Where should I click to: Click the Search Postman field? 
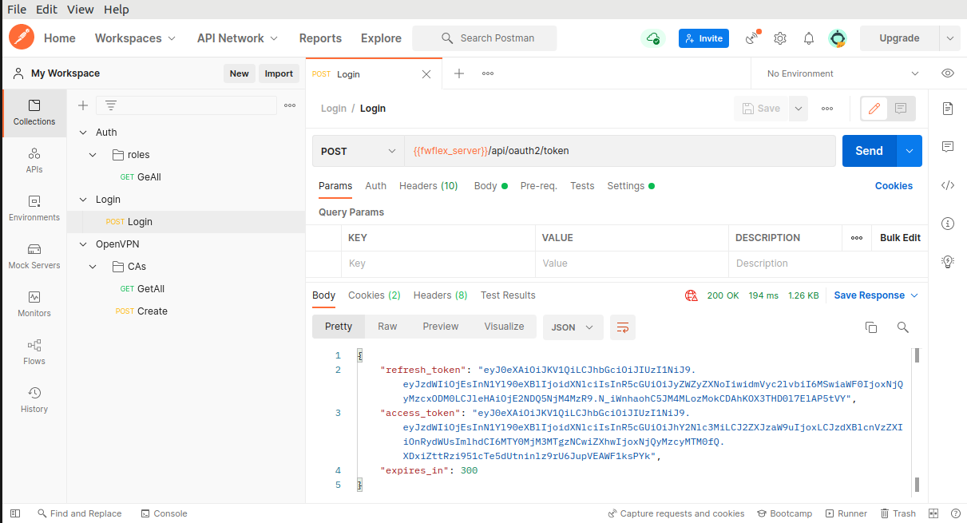pos(485,38)
